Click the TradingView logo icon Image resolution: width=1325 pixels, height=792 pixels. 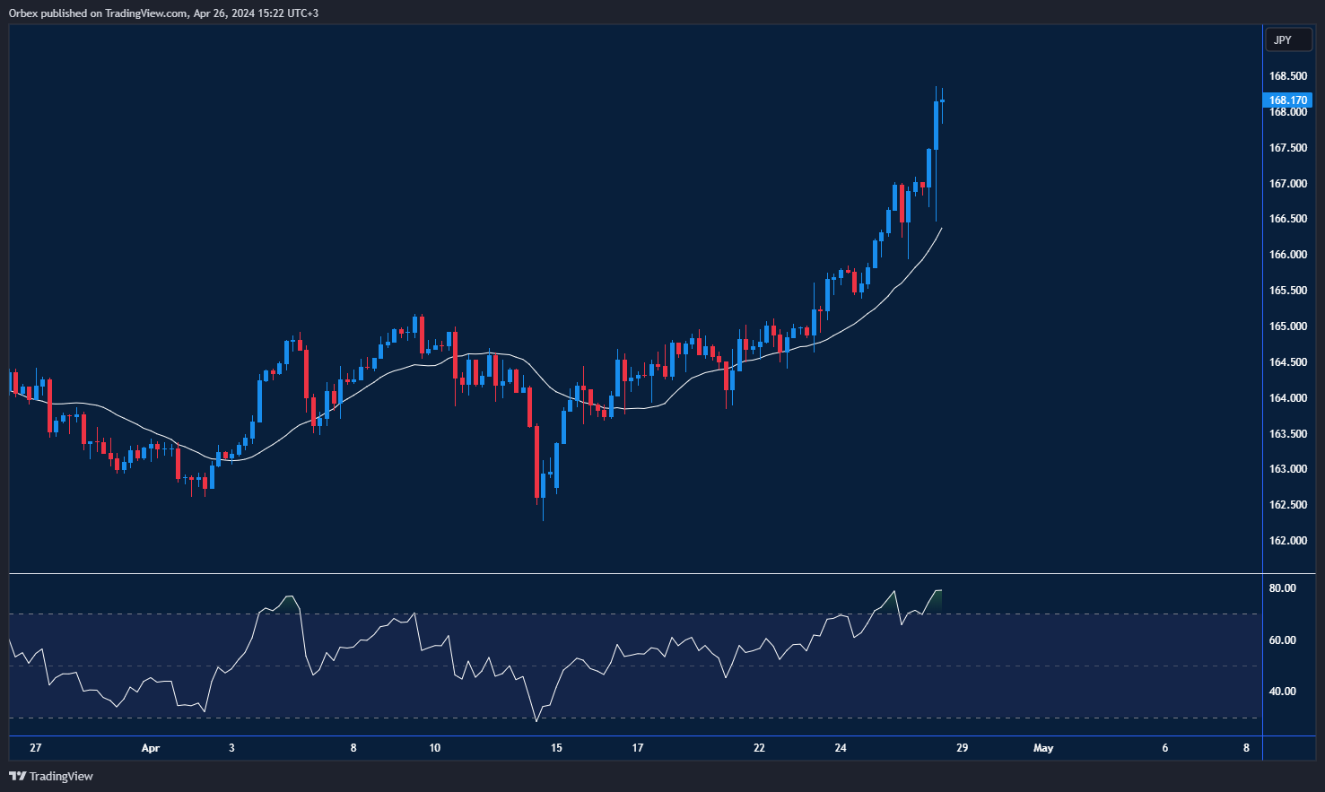[x=18, y=776]
